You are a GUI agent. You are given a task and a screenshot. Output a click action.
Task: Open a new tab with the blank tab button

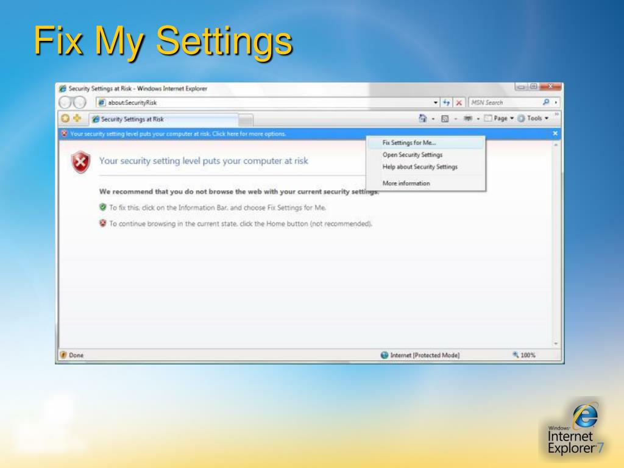pos(246,119)
